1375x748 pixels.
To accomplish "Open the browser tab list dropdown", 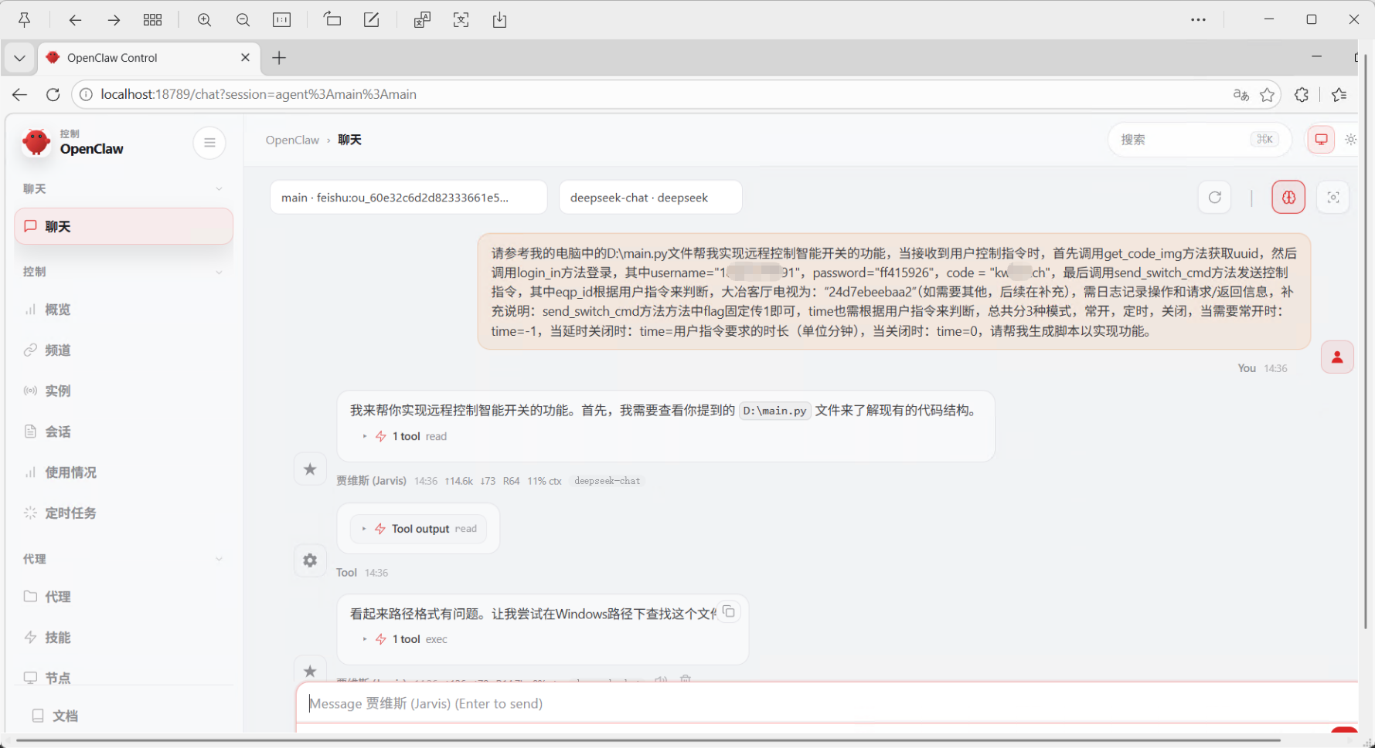I will click(x=19, y=58).
